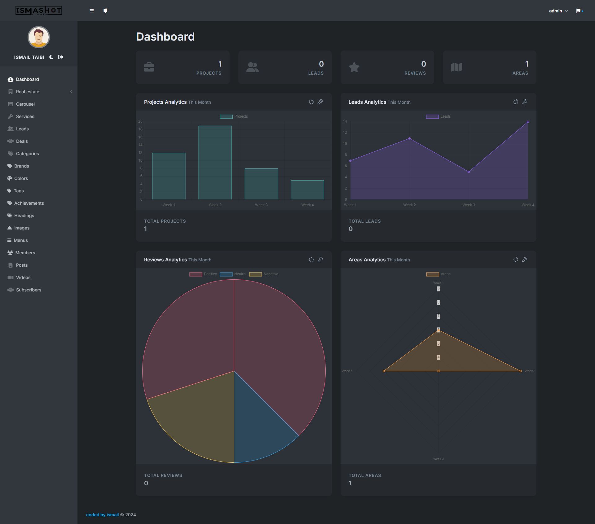Go to Subscribers in sidebar
This screenshot has height=524, width=595.
(29, 290)
